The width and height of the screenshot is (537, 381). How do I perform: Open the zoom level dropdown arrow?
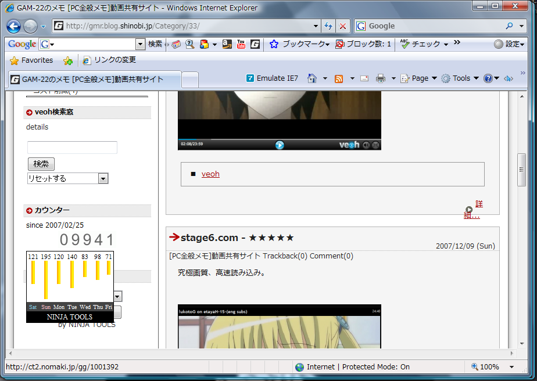click(511, 367)
